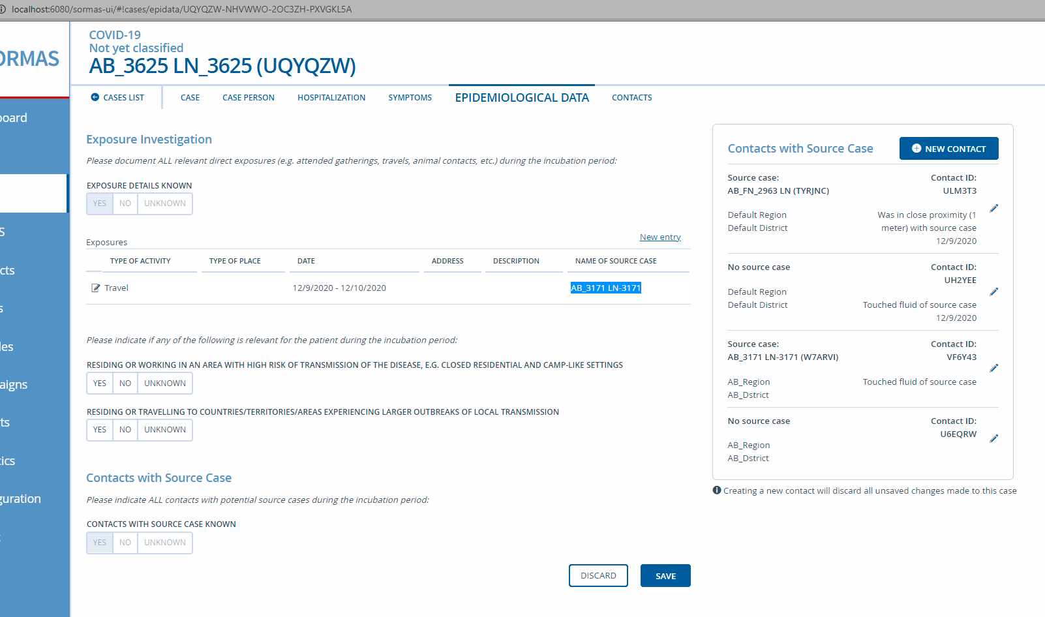Choose No for travelling to outbreak countries
This screenshot has height=617, width=1045.
pos(125,430)
